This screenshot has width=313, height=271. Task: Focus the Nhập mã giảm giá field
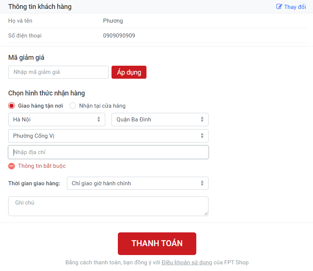pyautogui.click(x=58, y=72)
